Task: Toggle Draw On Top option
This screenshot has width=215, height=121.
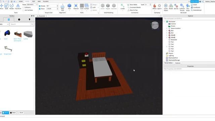Action: [132, 10]
